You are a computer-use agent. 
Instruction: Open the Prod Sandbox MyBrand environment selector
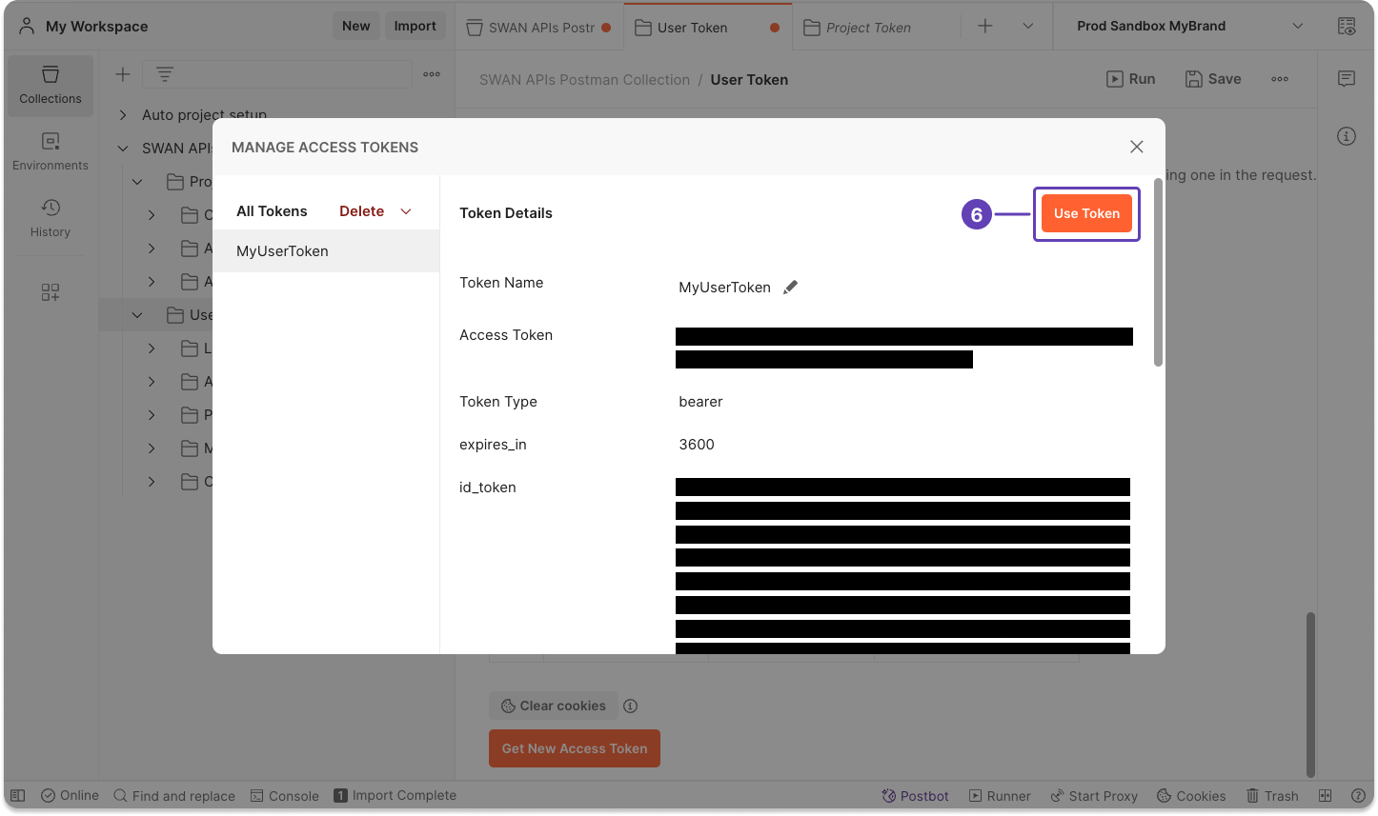[x=1172, y=26]
